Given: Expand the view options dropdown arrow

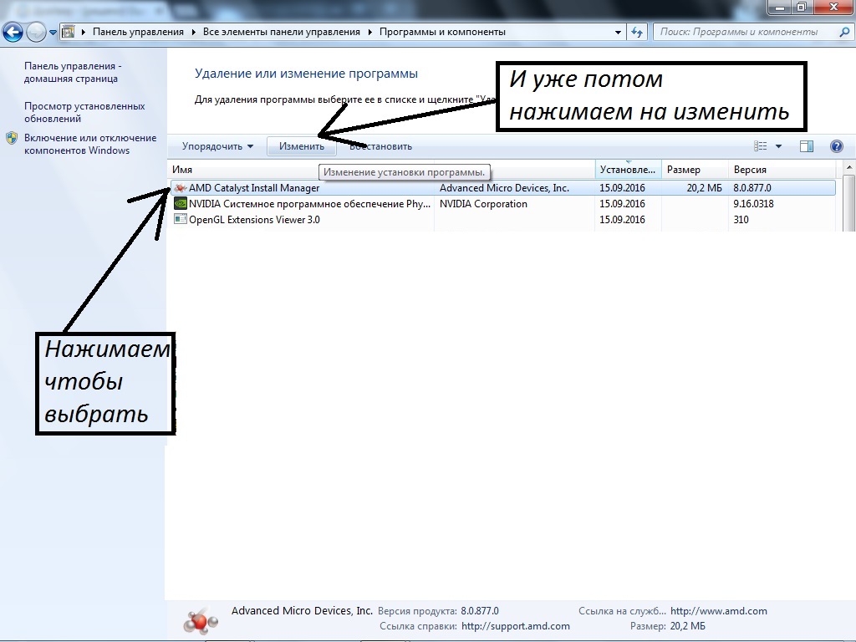Looking at the screenshot, I should 778,146.
